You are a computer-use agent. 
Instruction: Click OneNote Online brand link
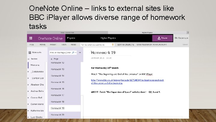[50, 39]
